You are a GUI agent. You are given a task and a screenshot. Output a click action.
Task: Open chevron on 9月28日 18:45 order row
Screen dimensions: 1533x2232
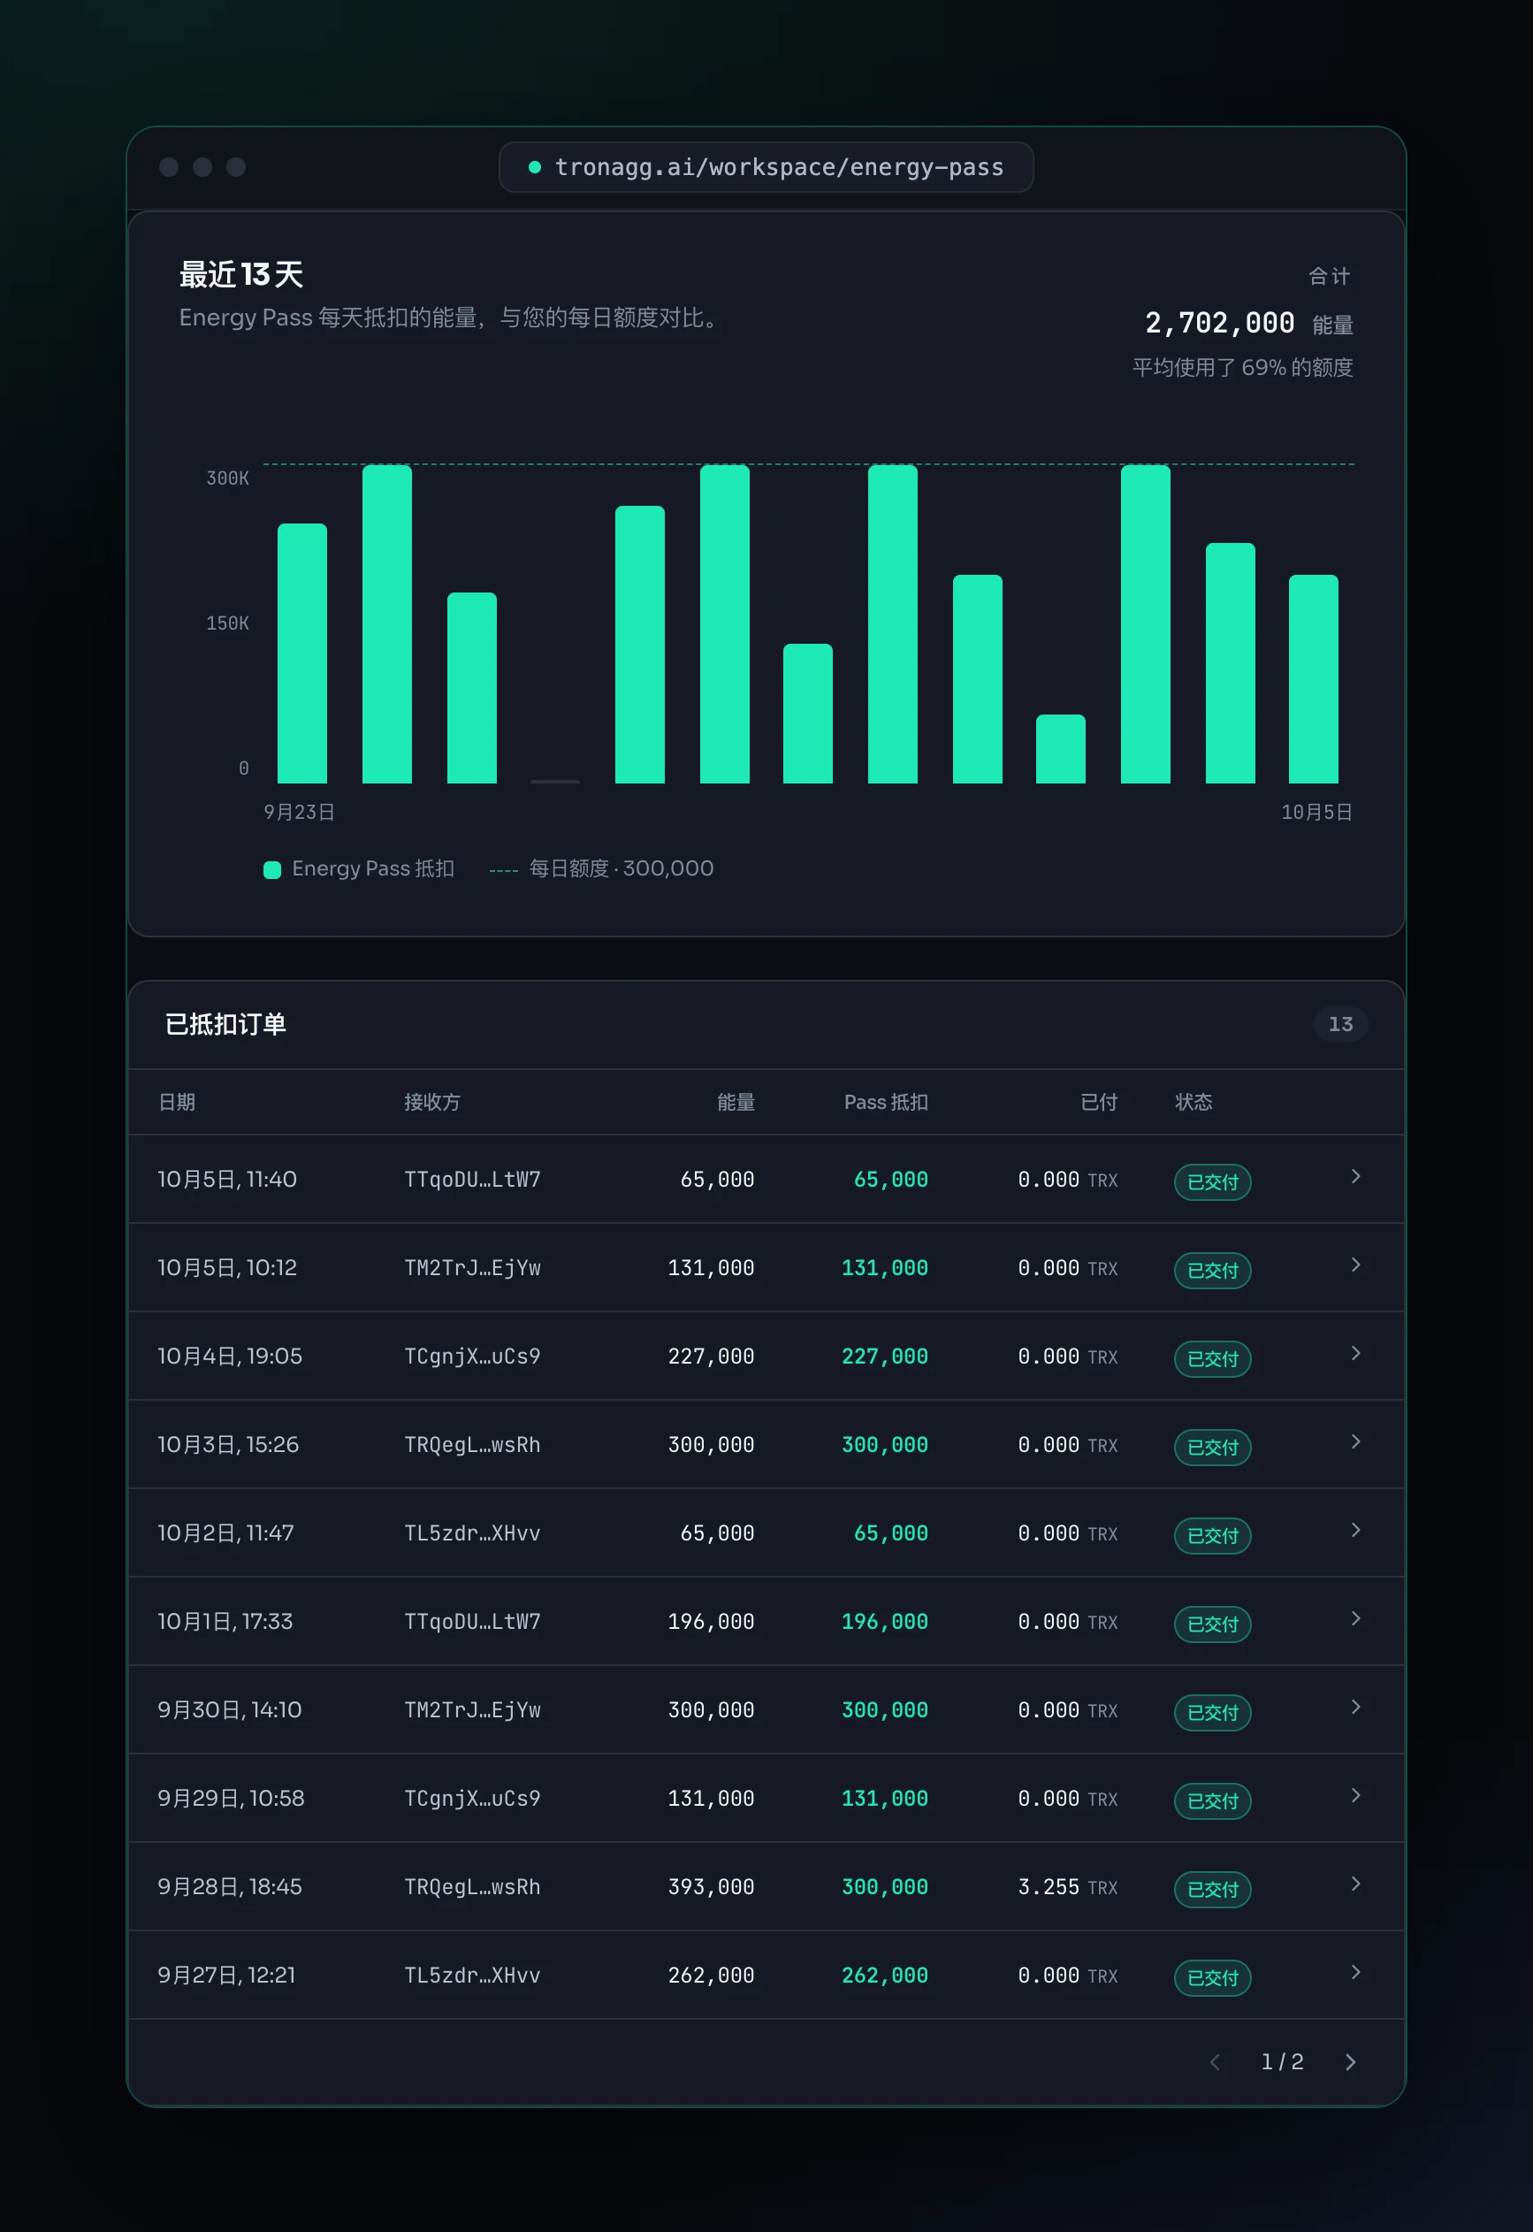pos(1355,1884)
